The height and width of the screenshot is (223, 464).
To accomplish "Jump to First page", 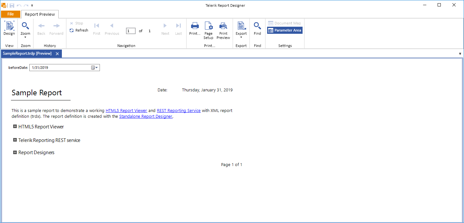I will [97, 29].
